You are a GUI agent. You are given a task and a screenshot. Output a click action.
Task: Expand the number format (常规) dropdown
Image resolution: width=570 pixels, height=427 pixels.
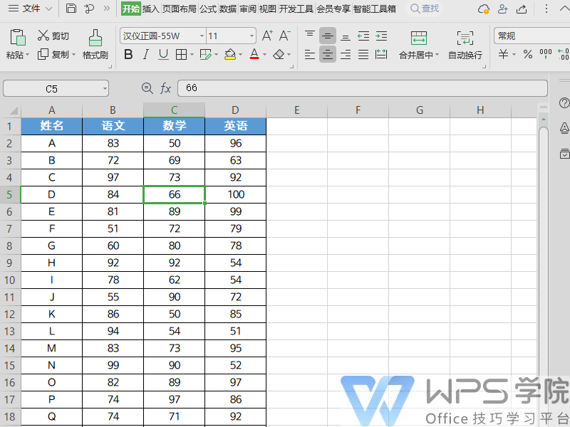point(531,36)
